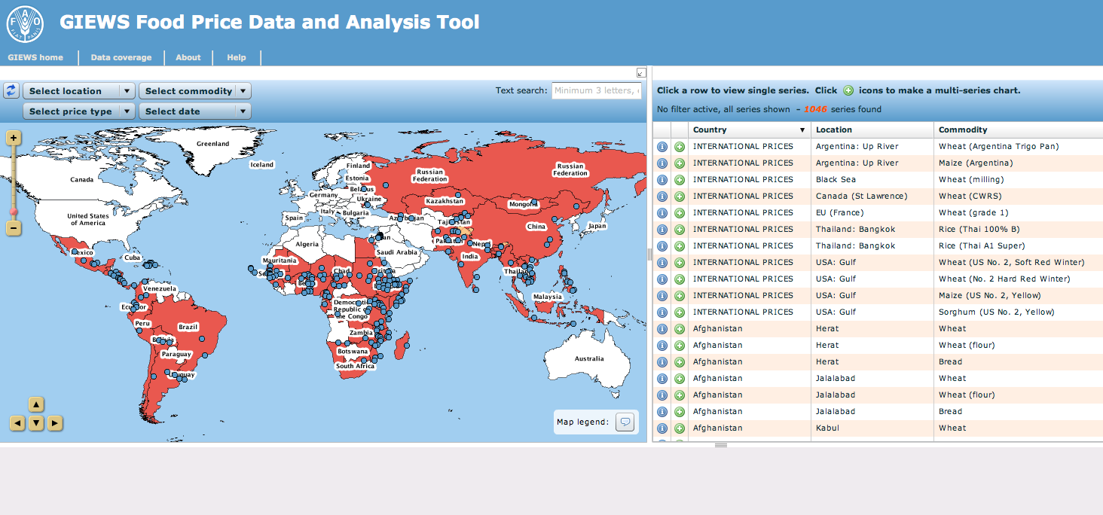
Task: Open the Select location dropdown
Action: (x=79, y=91)
